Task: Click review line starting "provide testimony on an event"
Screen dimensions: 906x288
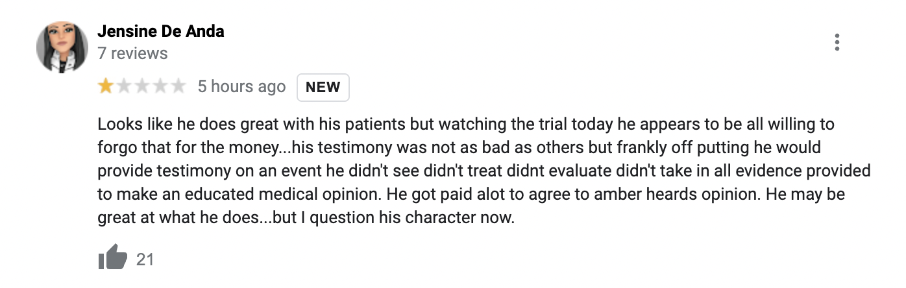Action: coord(484,171)
